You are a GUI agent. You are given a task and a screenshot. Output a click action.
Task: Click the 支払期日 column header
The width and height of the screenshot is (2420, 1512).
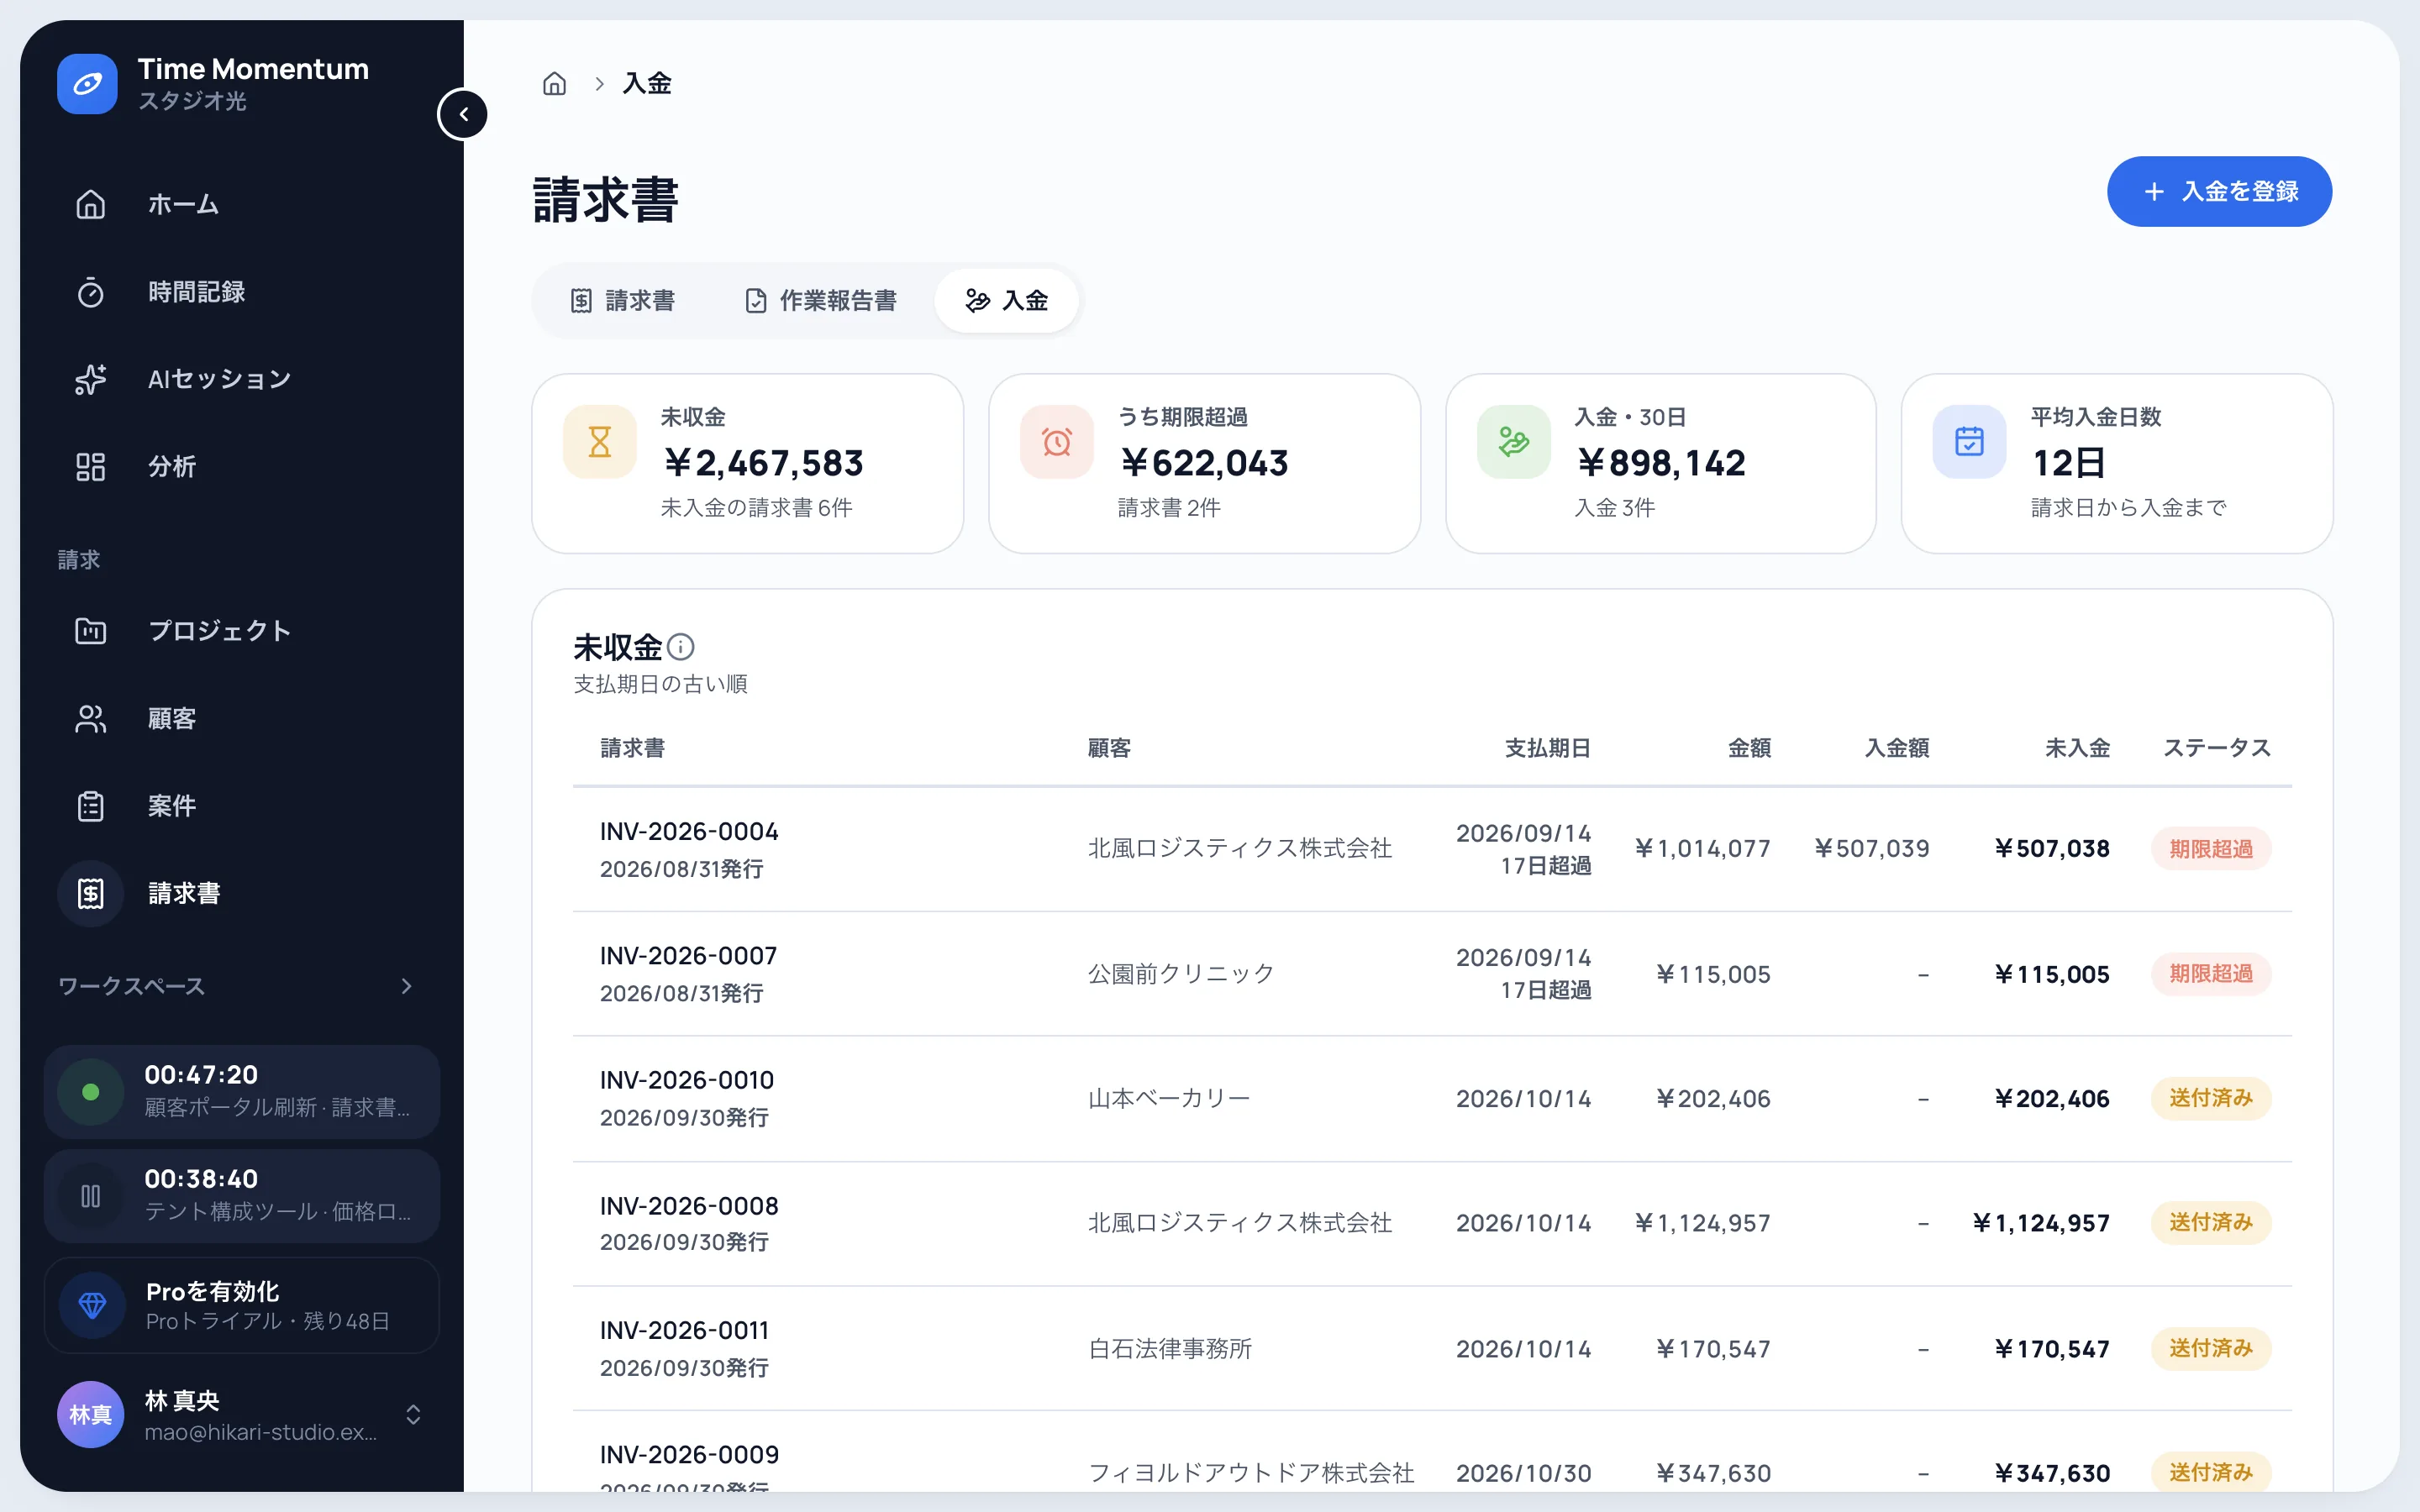tap(1547, 748)
